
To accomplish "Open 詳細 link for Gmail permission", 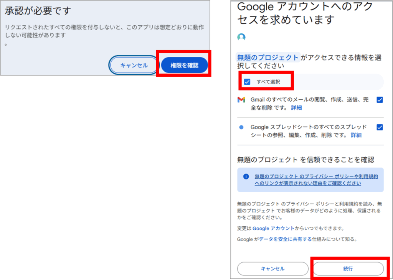I will tap(296, 108).
